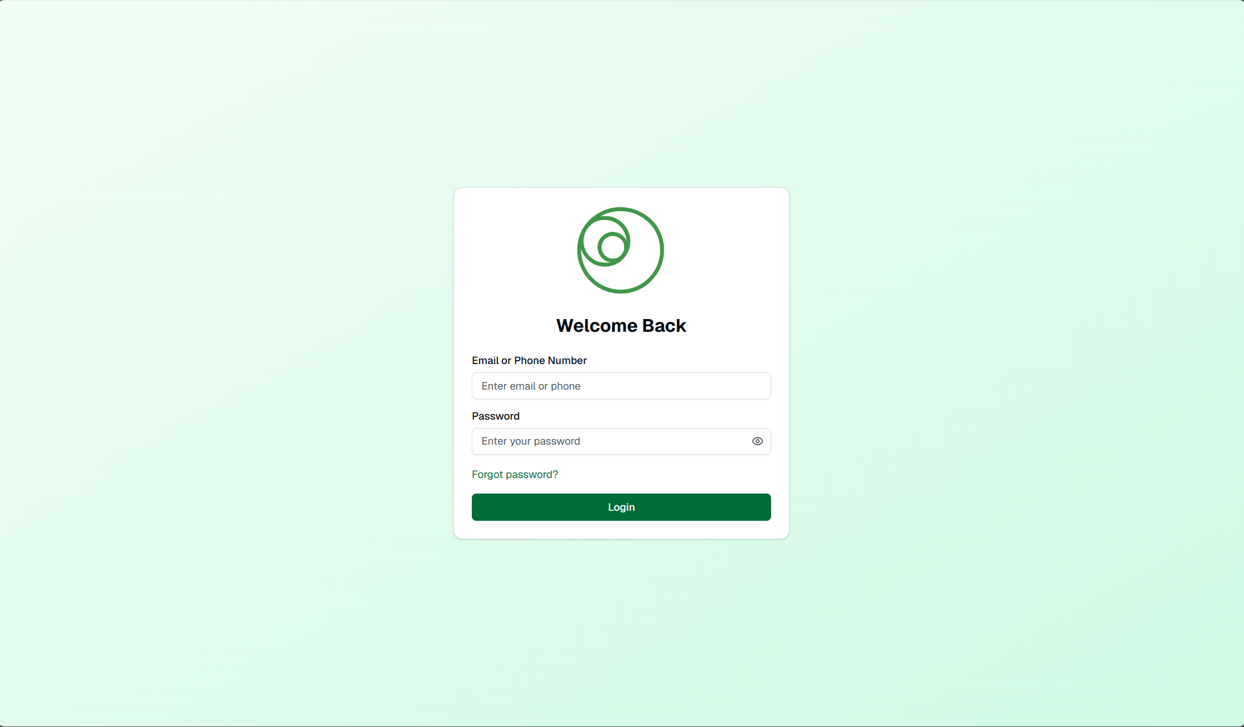Viewport: 1244px width, 727px height.
Task: Click the green spiral circle logo
Action: [x=620, y=250]
